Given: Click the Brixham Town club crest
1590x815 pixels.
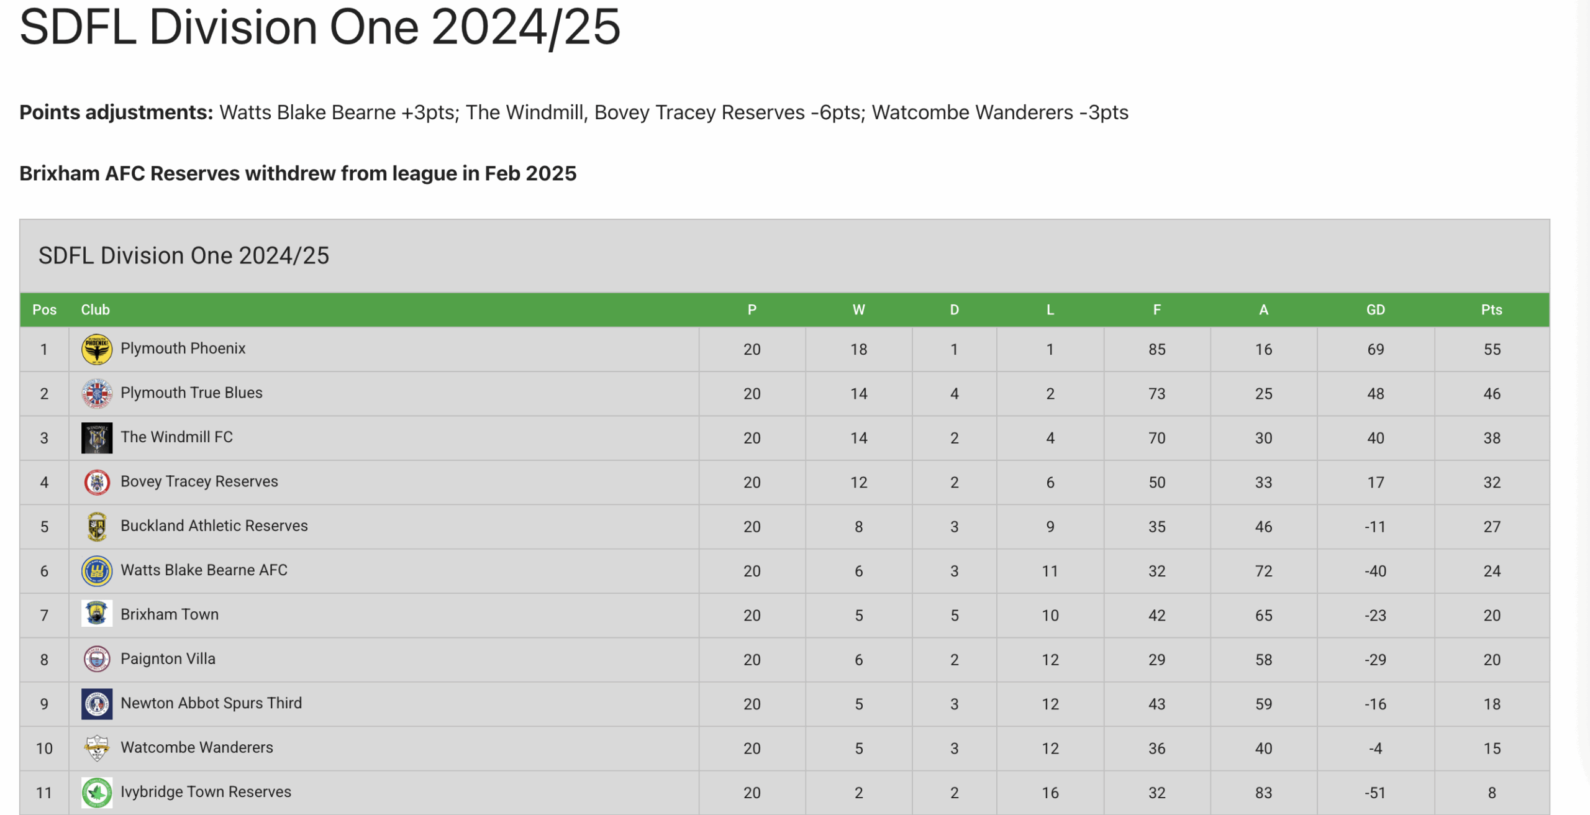Looking at the screenshot, I should pyautogui.click(x=97, y=614).
